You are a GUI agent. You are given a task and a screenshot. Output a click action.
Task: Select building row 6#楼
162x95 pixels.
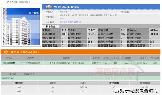(19, 91)
